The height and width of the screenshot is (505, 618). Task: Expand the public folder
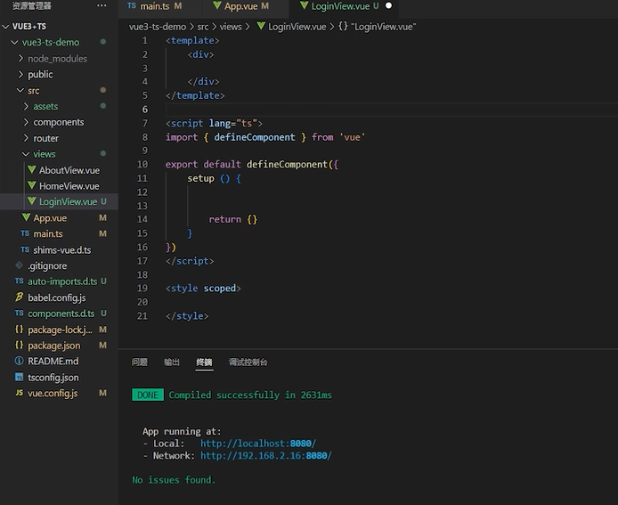pos(20,74)
